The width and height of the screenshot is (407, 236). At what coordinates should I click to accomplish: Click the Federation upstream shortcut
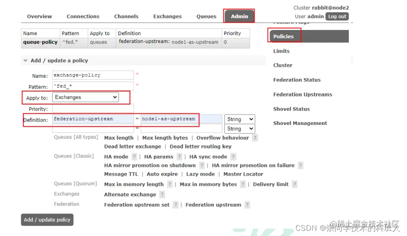pos(213,205)
